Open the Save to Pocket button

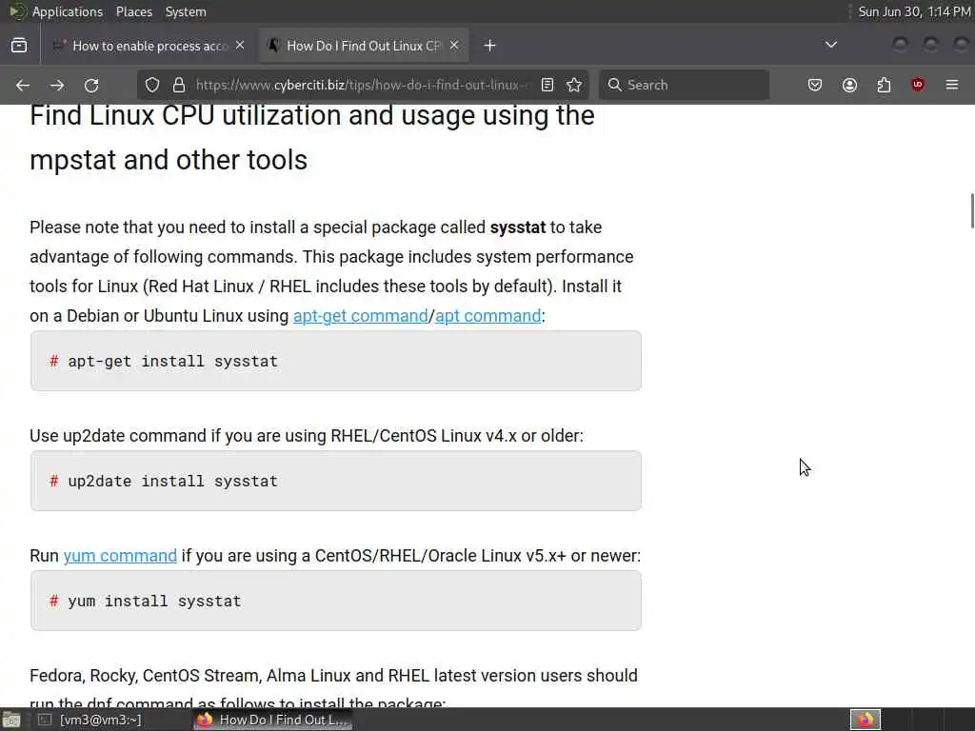pos(815,85)
